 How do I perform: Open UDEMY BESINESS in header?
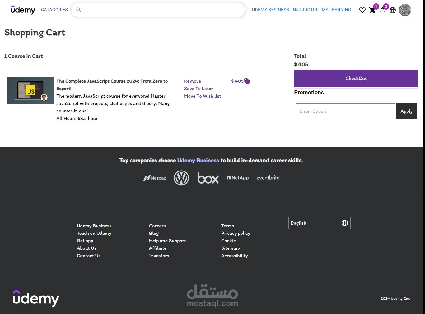270,10
